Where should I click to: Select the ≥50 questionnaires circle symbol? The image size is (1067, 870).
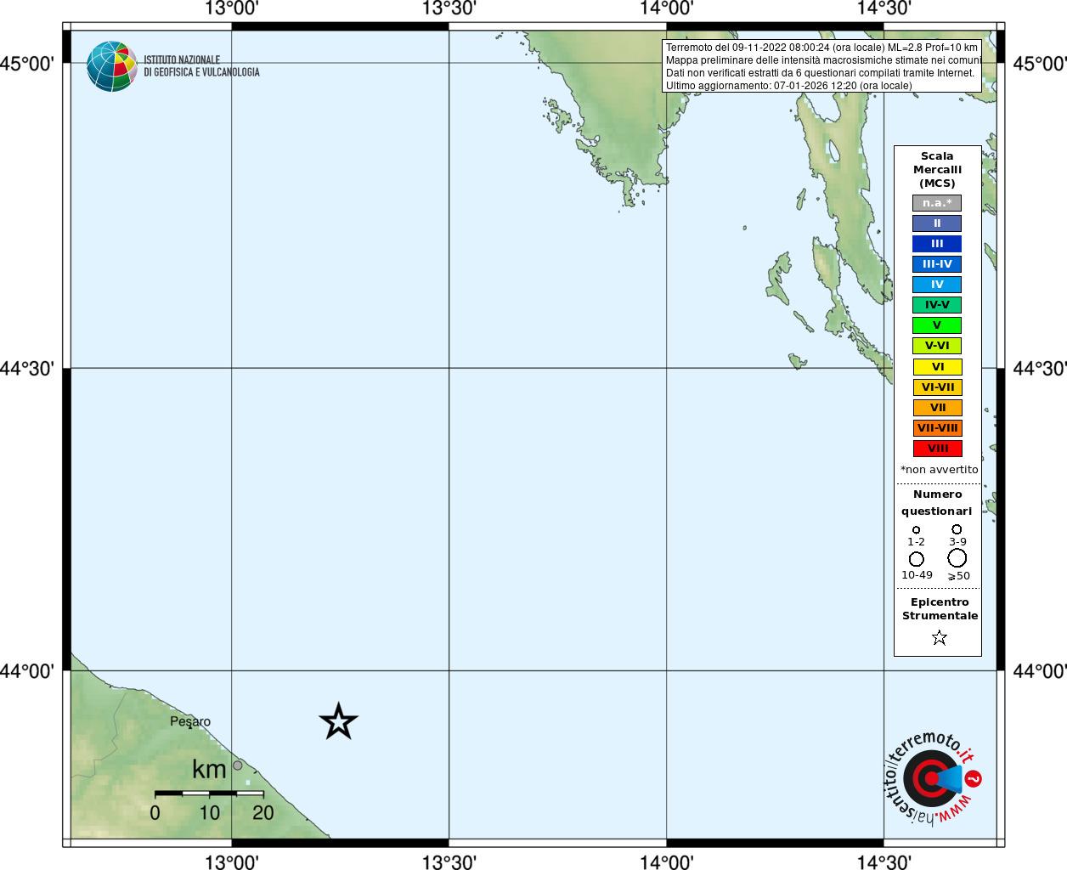[957, 557]
